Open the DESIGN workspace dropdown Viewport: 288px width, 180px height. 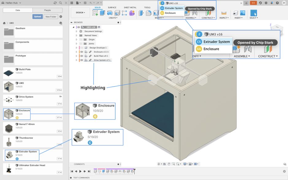coord(80,13)
